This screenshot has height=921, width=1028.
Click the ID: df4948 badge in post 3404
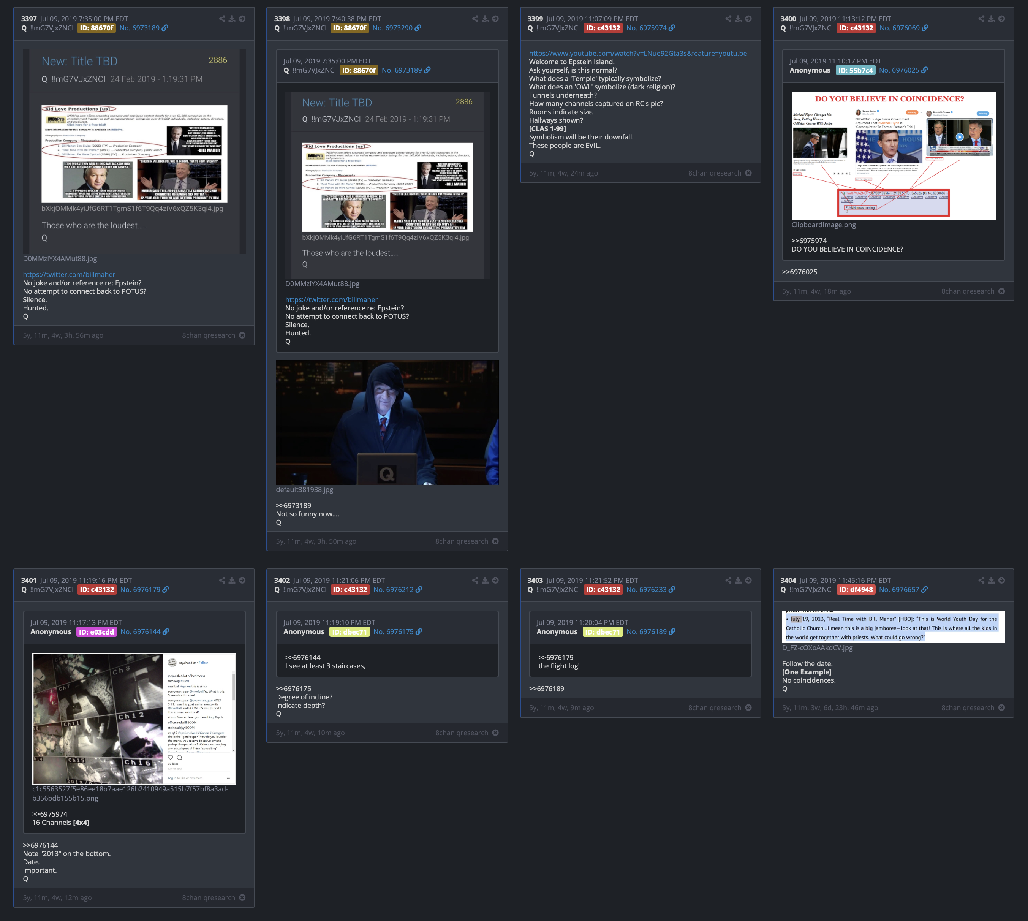coord(856,590)
